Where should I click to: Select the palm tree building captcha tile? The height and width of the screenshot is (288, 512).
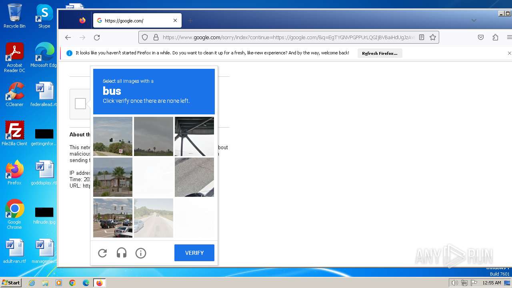(x=113, y=177)
